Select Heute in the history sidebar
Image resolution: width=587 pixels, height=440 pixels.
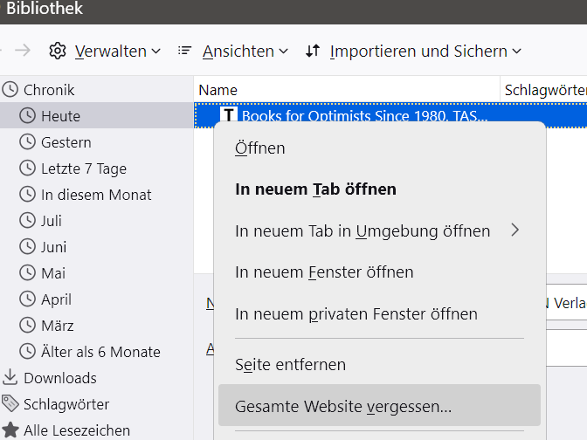click(x=60, y=116)
